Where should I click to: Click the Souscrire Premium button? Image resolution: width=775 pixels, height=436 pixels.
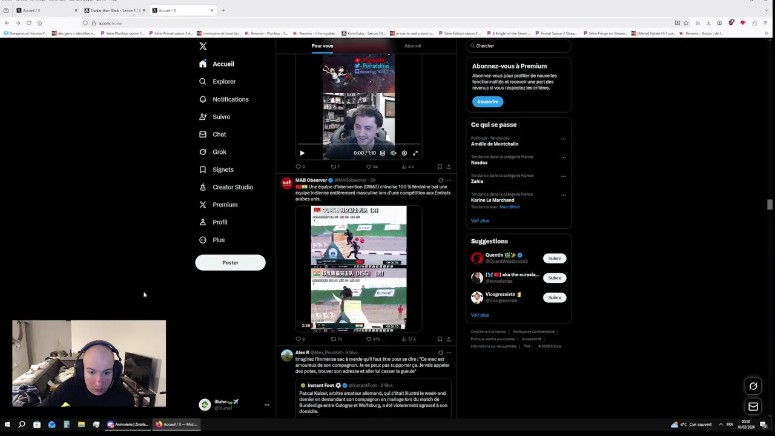[487, 102]
